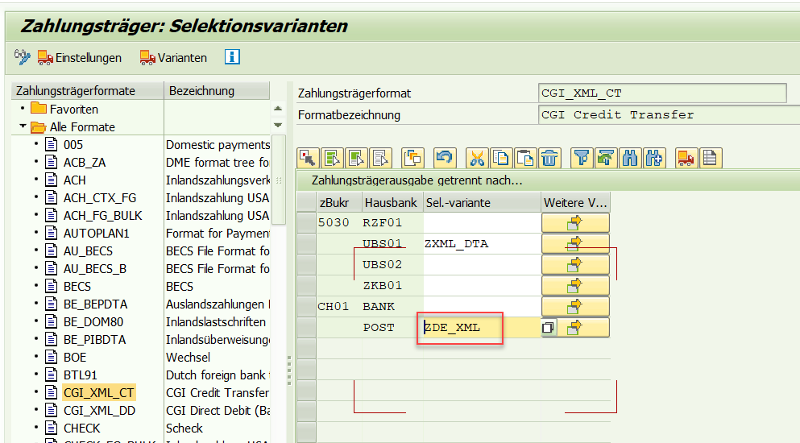Open the info icon in toolbar
The width and height of the screenshot is (800, 443).
click(x=232, y=57)
